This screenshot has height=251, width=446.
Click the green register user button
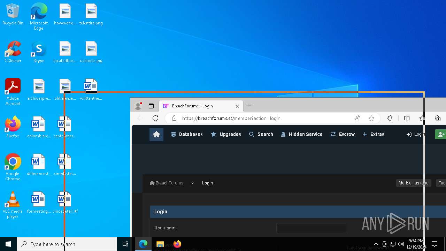(441, 134)
